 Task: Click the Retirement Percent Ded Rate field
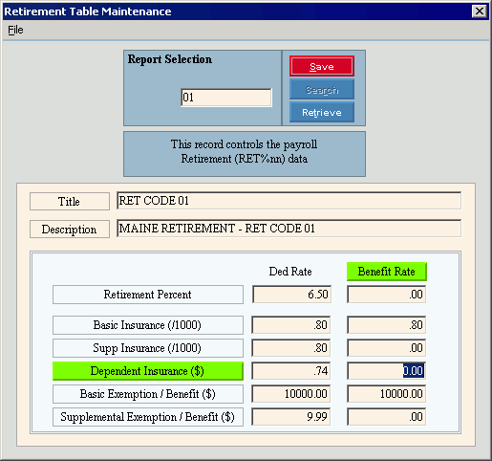291,295
